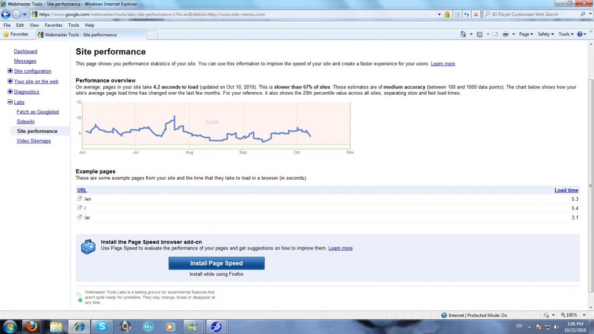This screenshot has width=594, height=334.
Task: Click the volume speaker tray icon
Action: 556,327
